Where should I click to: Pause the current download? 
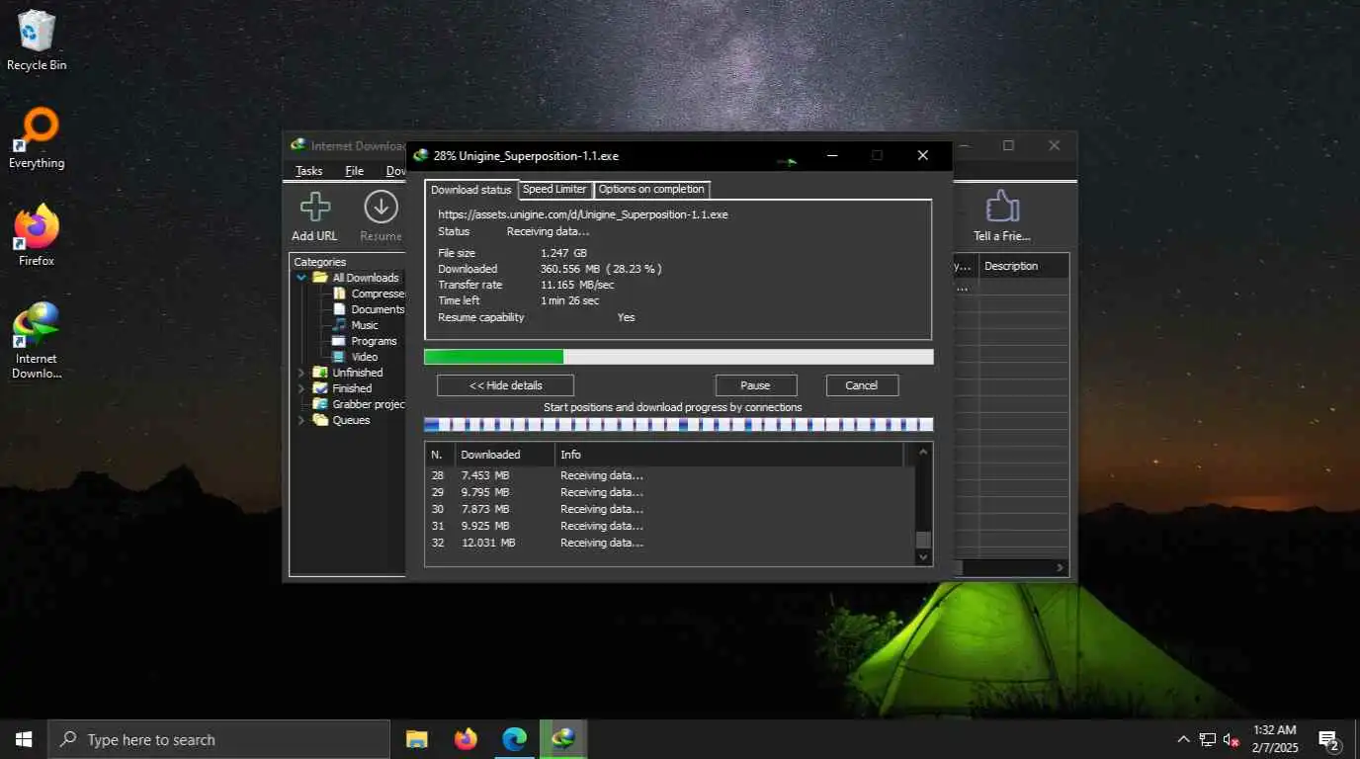coord(755,385)
